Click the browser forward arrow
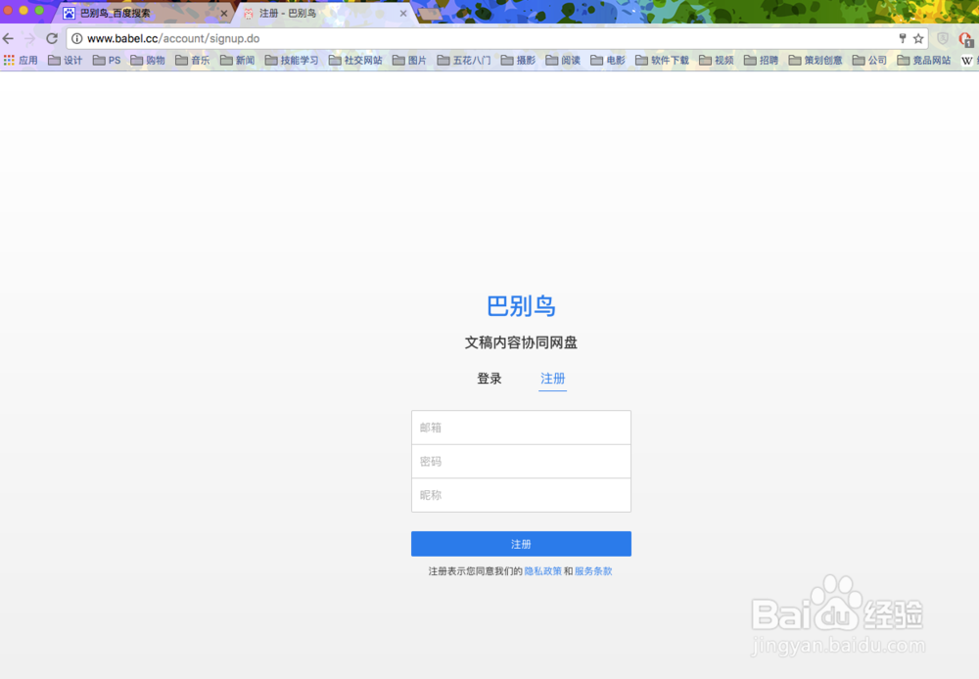The width and height of the screenshot is (979, 679). click(x=29, y=39)
